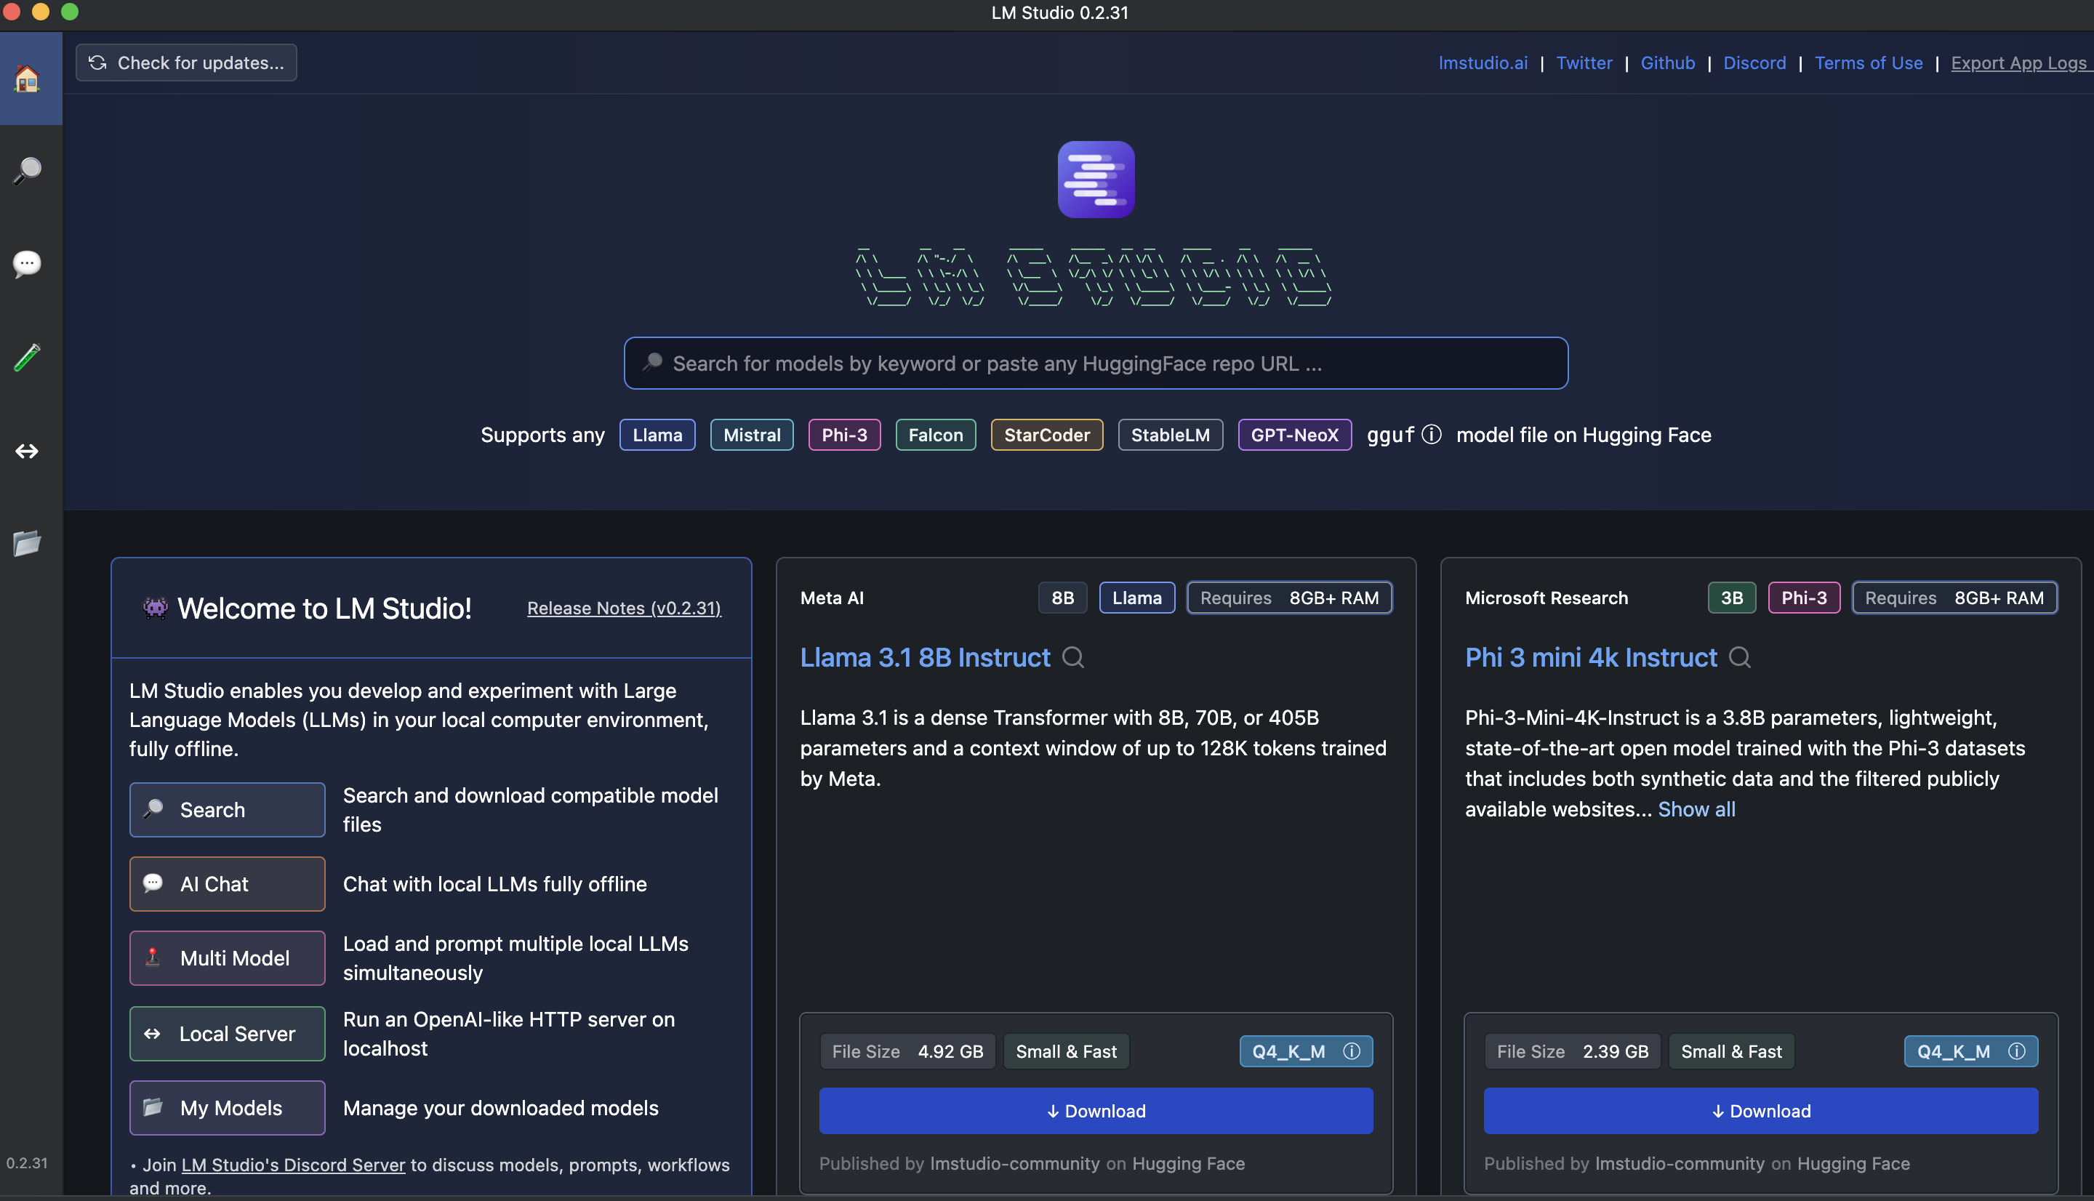Click the Multi Model button
Image resolution: width=2094 pixels, height=1201 pixels.
coord(227,957)
